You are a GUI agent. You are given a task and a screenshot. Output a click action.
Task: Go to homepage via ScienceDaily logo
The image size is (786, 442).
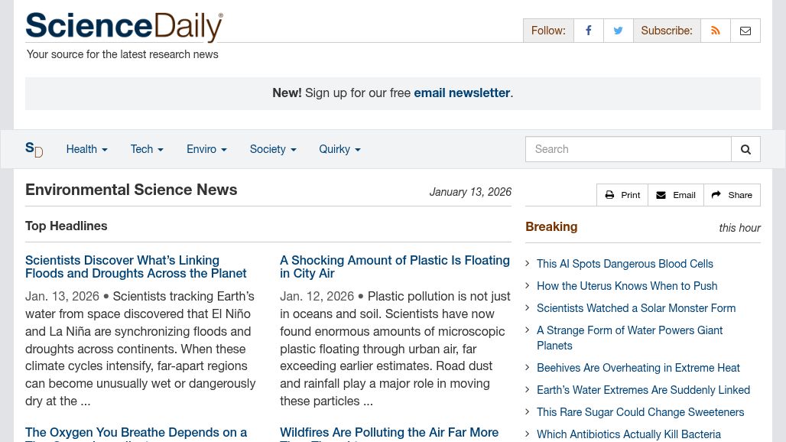[x=124, y=27]
